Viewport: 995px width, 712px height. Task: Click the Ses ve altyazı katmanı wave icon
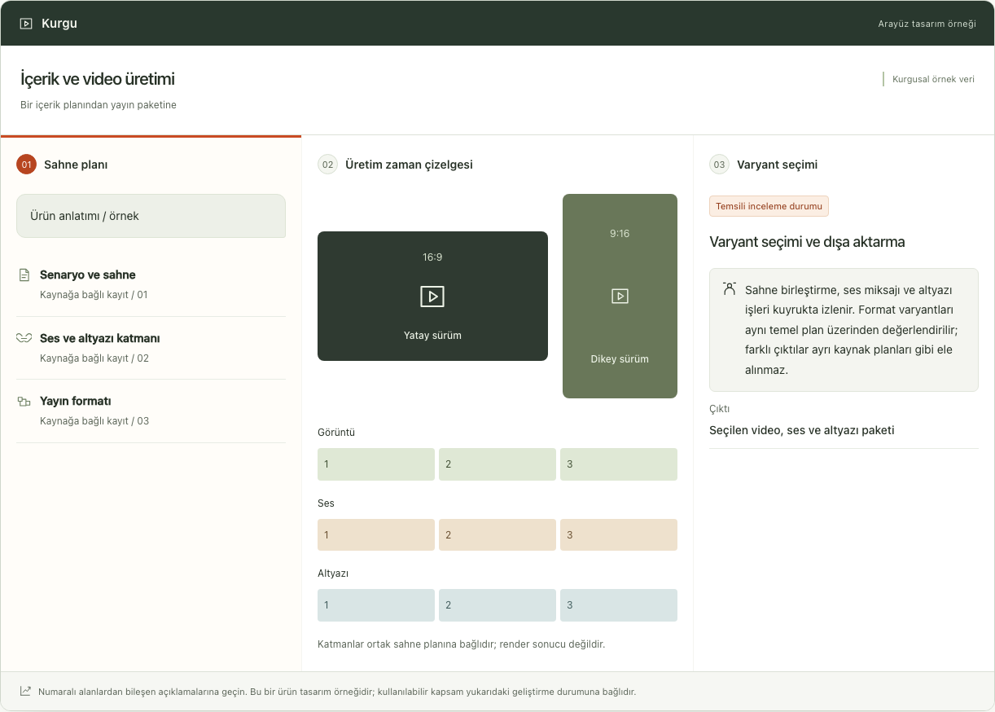point(24,338)
